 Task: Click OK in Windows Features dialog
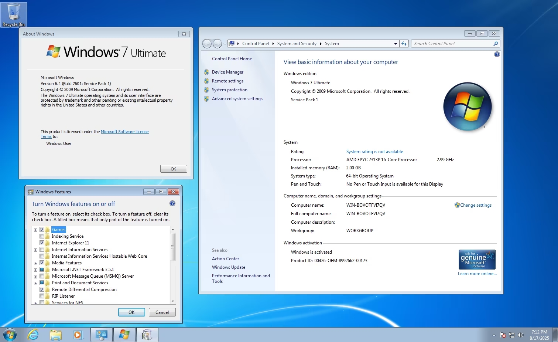[x=131, y=312]
